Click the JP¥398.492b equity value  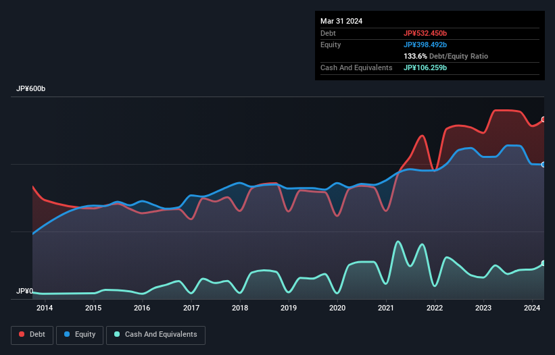pos(425,45)
